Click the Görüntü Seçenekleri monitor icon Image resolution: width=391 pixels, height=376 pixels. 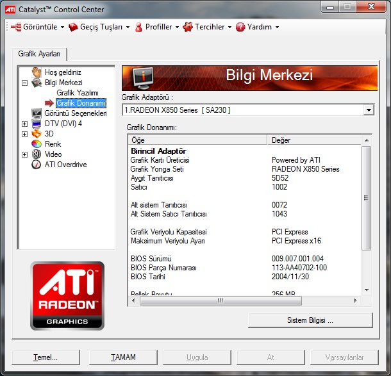[37, 113]
